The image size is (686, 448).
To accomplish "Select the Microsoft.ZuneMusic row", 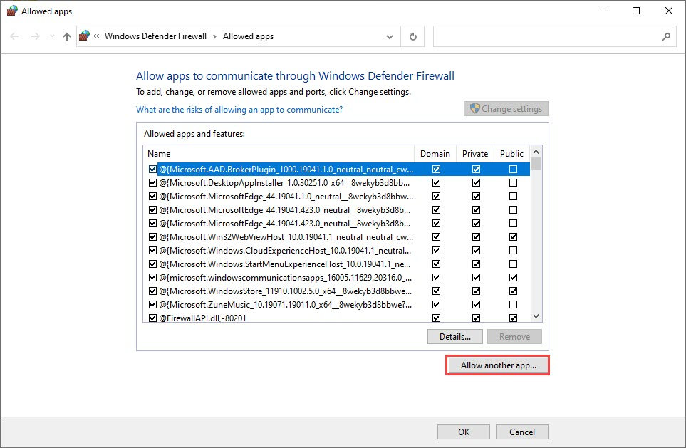I will (x=337, y=305).
